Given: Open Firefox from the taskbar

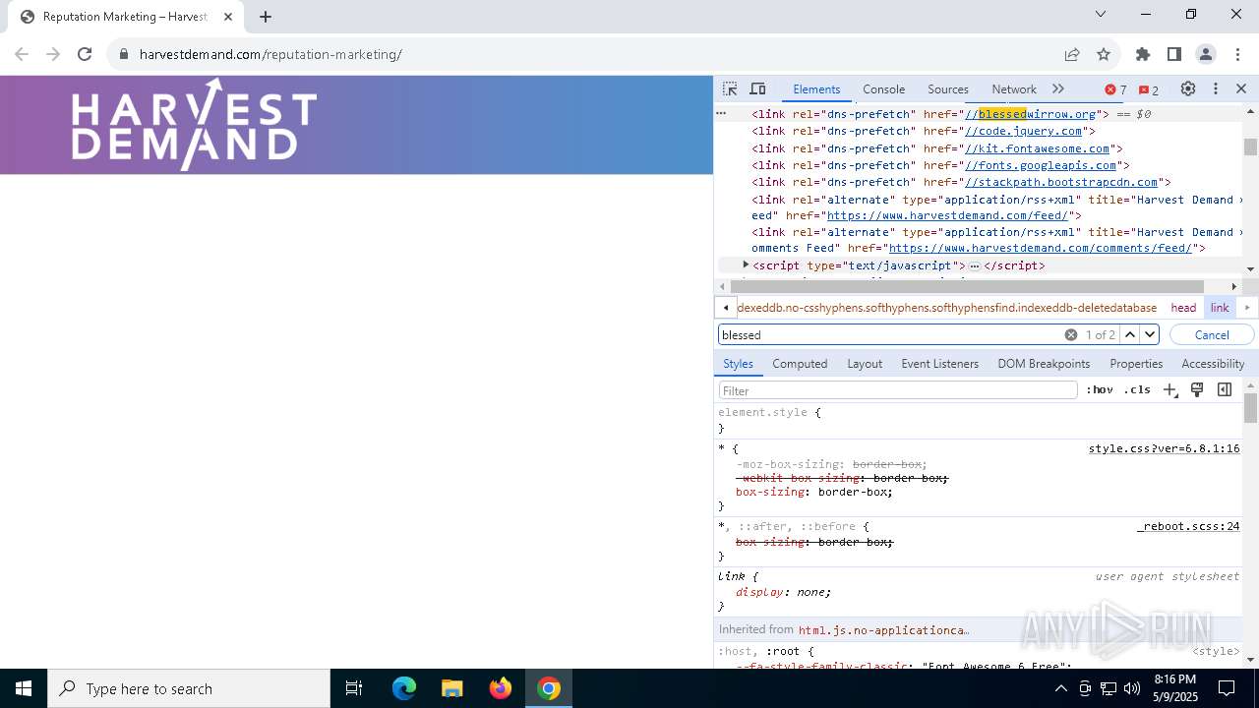Looking at the screenshot, I should [501, 688].
